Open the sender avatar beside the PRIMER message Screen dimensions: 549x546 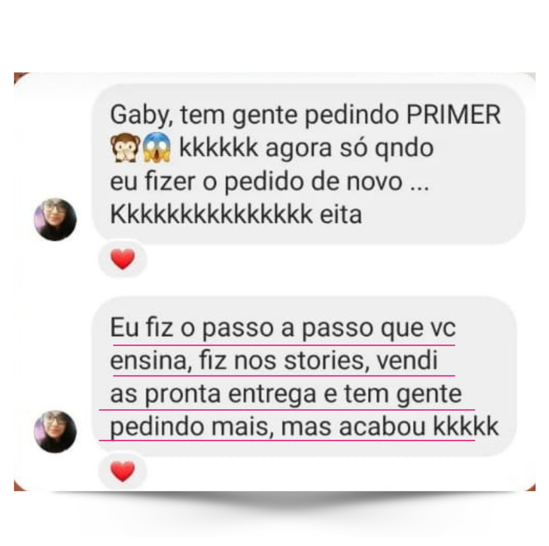(56, 219)
